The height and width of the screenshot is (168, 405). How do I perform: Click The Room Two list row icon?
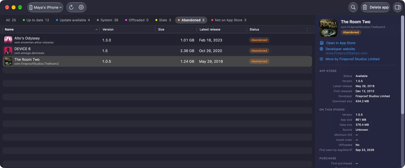(x=8, y=61)
